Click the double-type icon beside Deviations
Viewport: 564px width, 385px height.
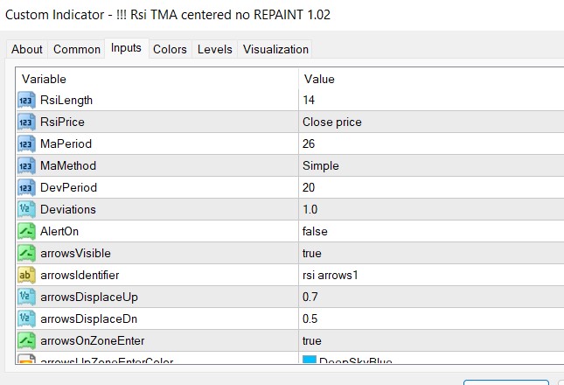pyautogui.click(x=26, y=210)
